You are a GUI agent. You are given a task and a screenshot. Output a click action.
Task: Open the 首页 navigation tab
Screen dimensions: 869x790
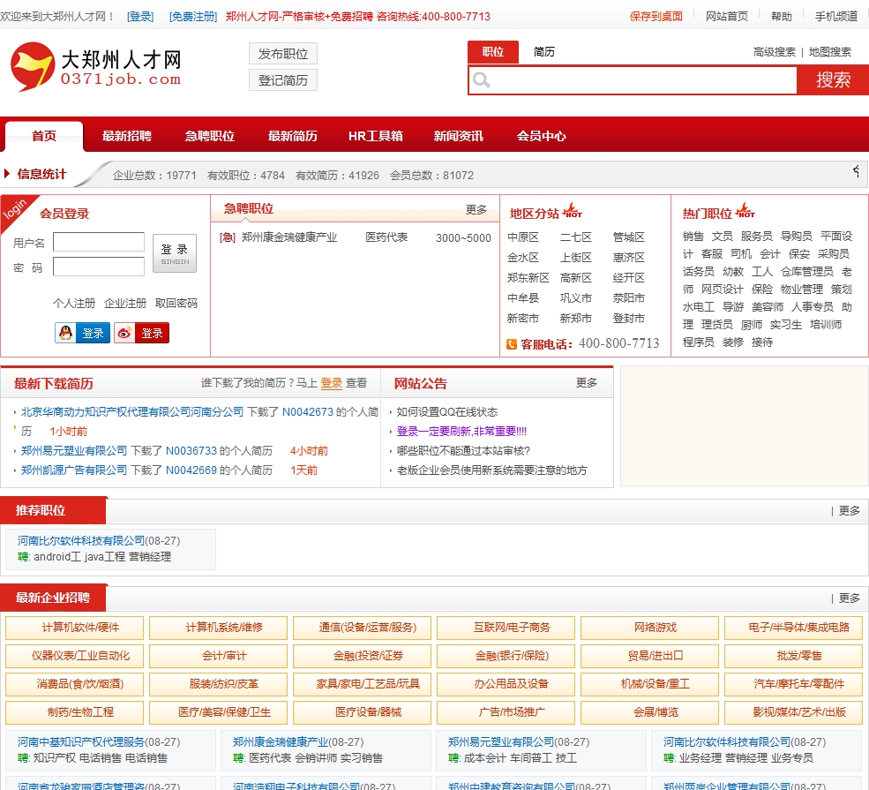(44, 137)
